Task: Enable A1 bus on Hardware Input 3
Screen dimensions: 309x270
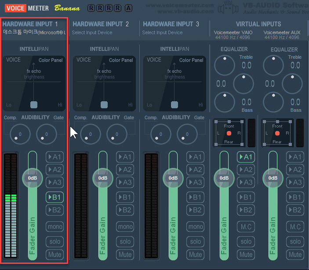Action: (x=196, y=157)
